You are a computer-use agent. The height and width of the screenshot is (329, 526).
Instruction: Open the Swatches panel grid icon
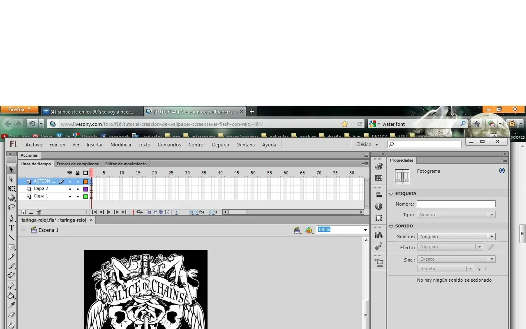click(379, 178)
